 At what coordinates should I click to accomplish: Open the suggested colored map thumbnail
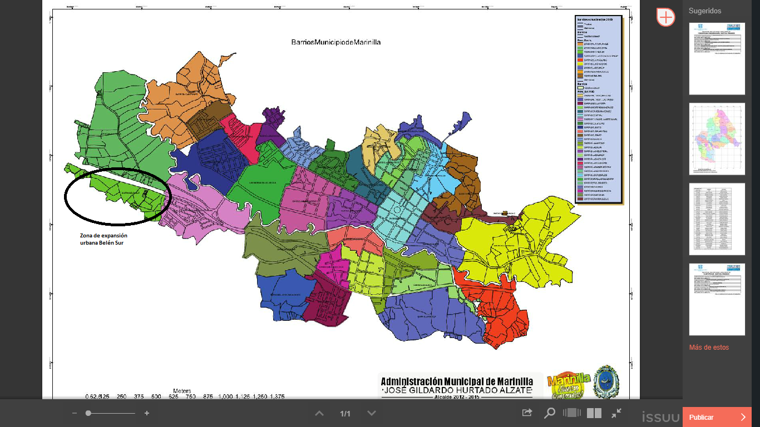point(717,139)
